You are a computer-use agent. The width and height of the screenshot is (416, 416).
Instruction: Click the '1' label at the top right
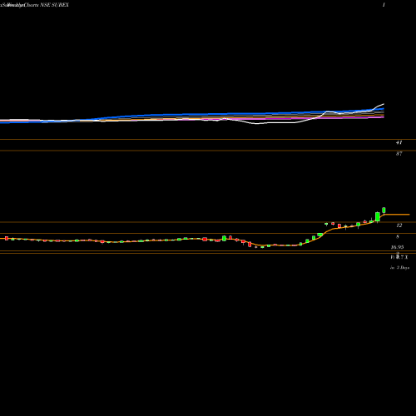tap(384, 5)
